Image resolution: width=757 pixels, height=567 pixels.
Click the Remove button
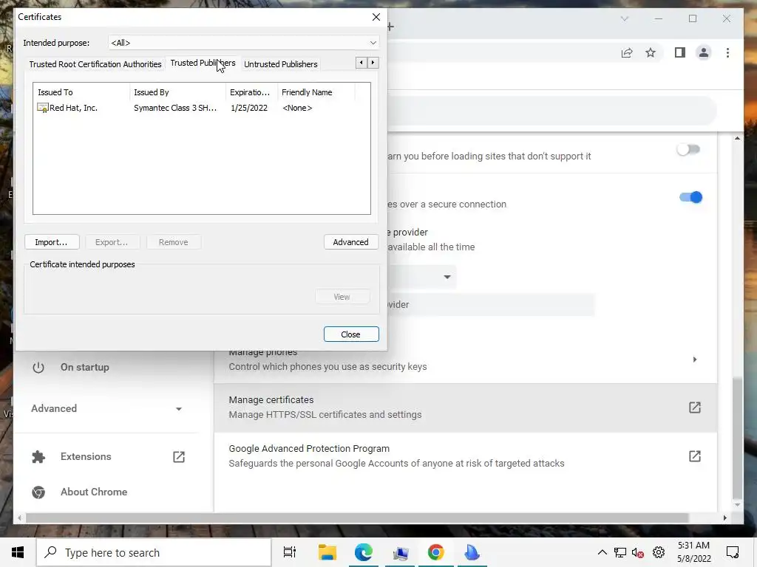(173, 242)
